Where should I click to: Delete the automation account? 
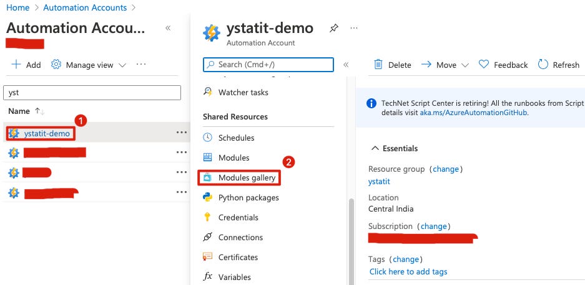[x=393, y=65]
